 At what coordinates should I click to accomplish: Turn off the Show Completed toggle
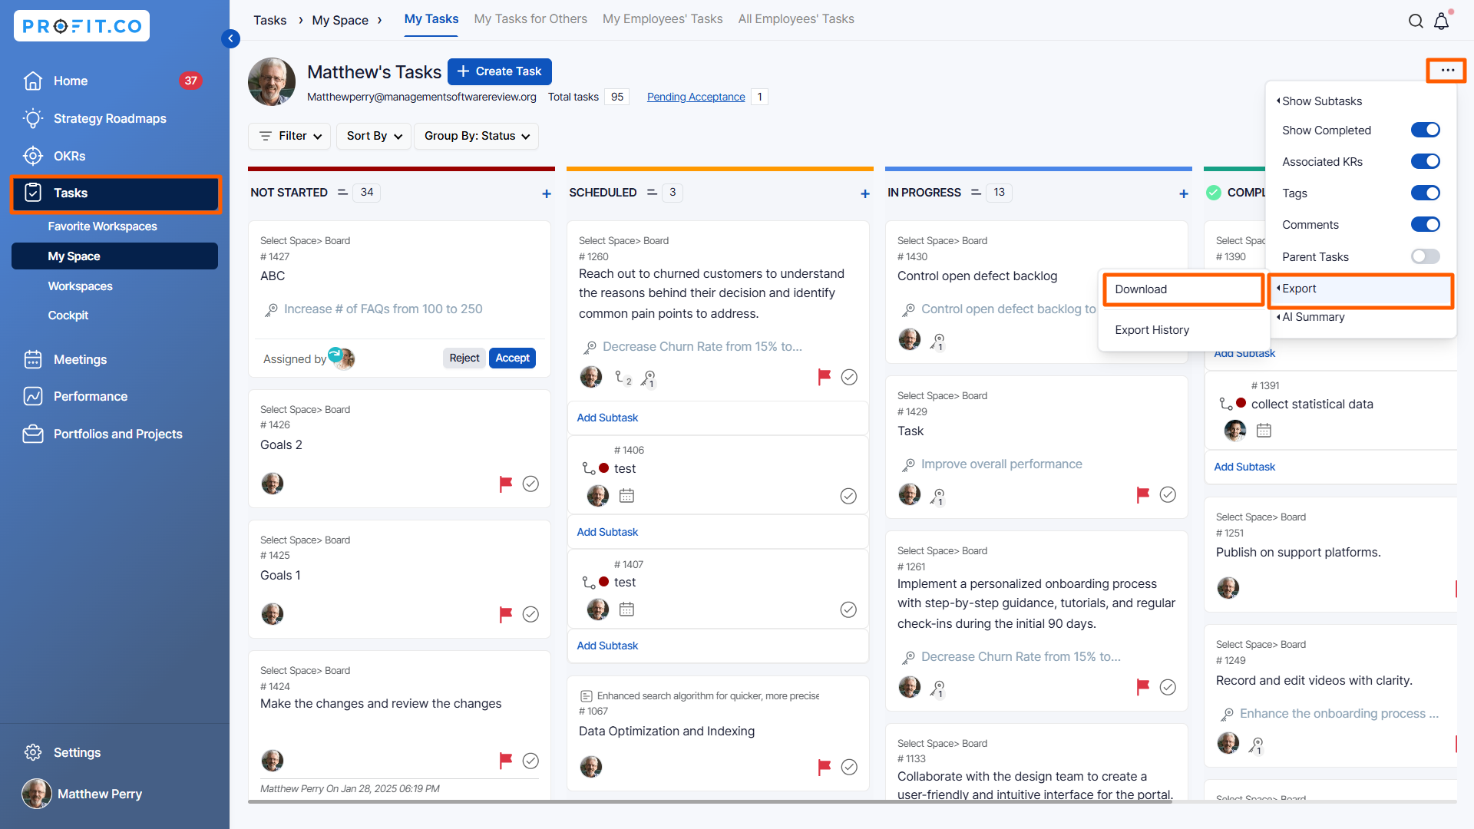coord(1425,130)
